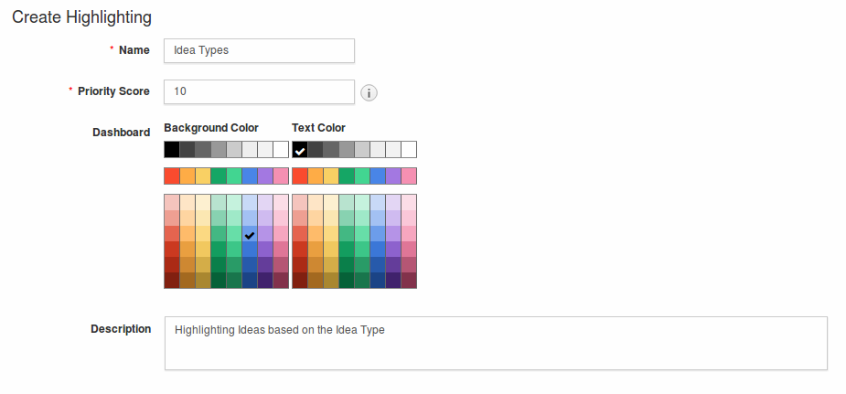Click the Description label
The height and width of the screenshot is (394, 846).
click(121, 329)
